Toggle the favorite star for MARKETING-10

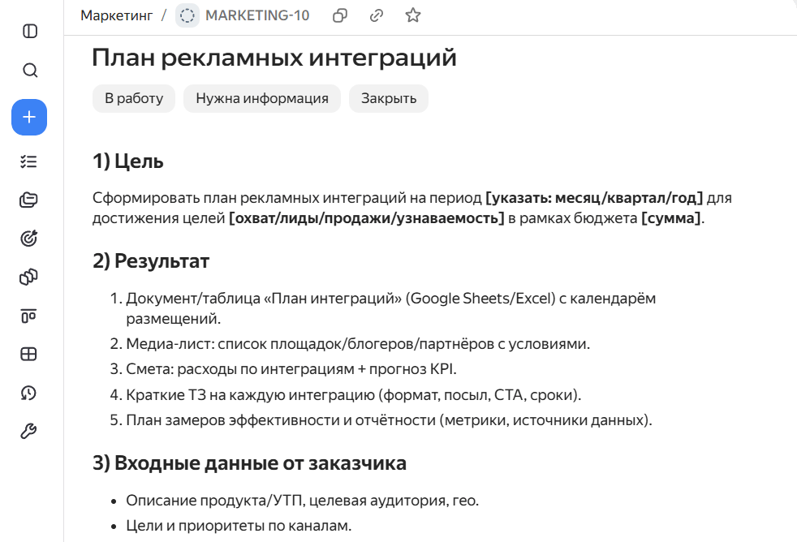point(413,15)
